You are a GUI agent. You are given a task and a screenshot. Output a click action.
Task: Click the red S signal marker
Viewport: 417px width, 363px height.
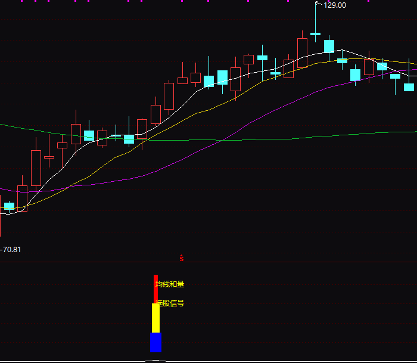click(x=181, y=258)
